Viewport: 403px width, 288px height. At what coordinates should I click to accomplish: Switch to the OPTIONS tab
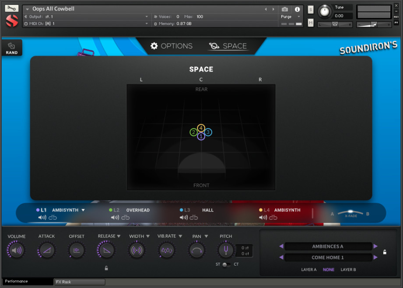point(172,46)
